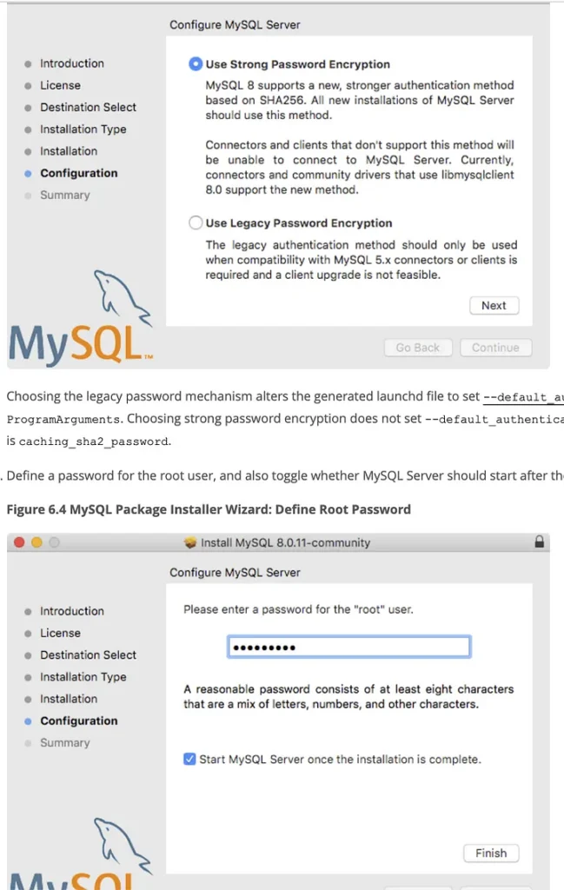Focus the root user password field
Screen dimensions: 564x890
click(349, 647)
